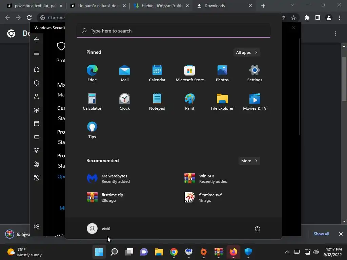
Task: Open Firewall & network protection sidebar icon
Action: (x=37, y=110)
